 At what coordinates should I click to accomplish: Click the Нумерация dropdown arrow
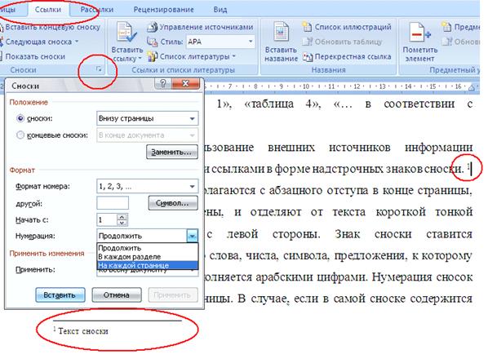click(x=192, y=236)
